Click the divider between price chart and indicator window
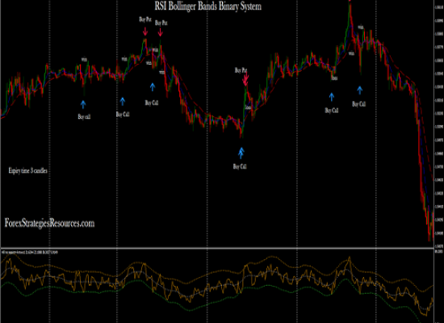 (x=217, y=249)
